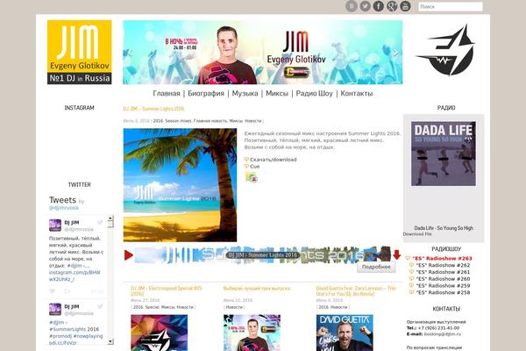
Task: Click the instagram.com link in the first tweet
Action: pos(75,276)
